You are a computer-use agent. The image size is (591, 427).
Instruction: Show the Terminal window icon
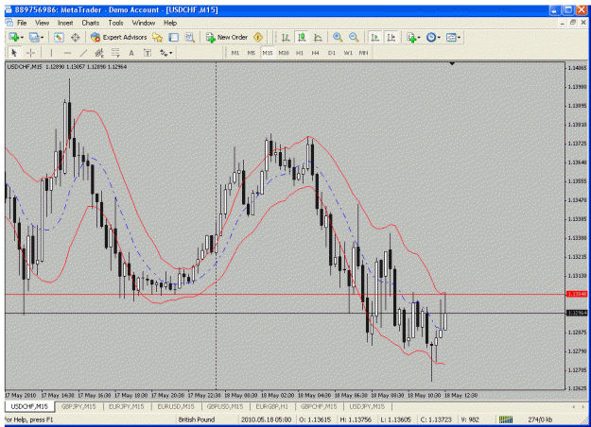[x=173, y=37]
